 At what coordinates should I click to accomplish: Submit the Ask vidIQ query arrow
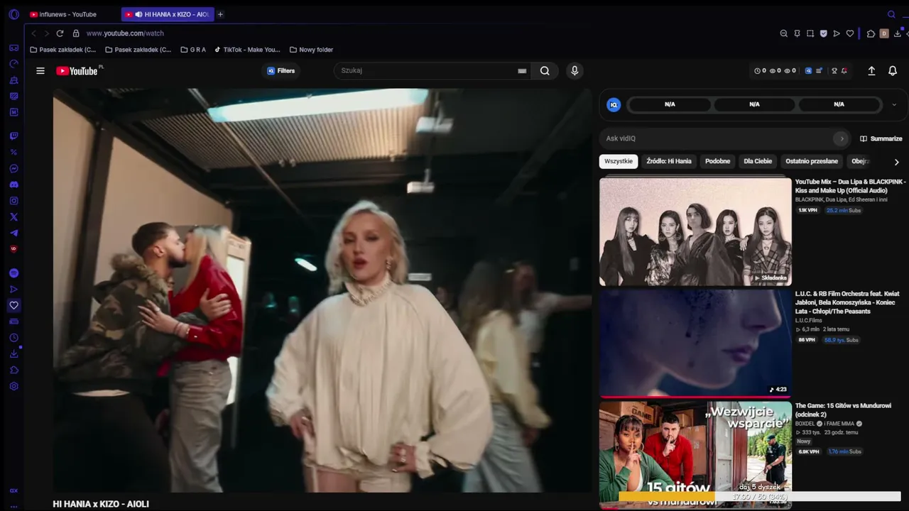842,138
